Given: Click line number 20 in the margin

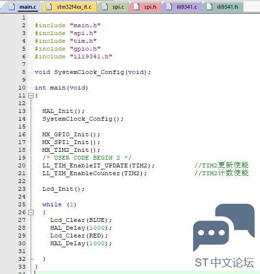Looking at the screenshot, I should tap(22, 165).
